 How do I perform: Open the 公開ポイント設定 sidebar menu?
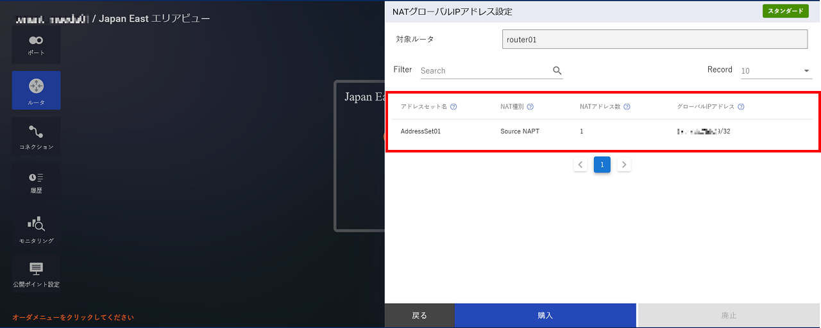point(36,274)
